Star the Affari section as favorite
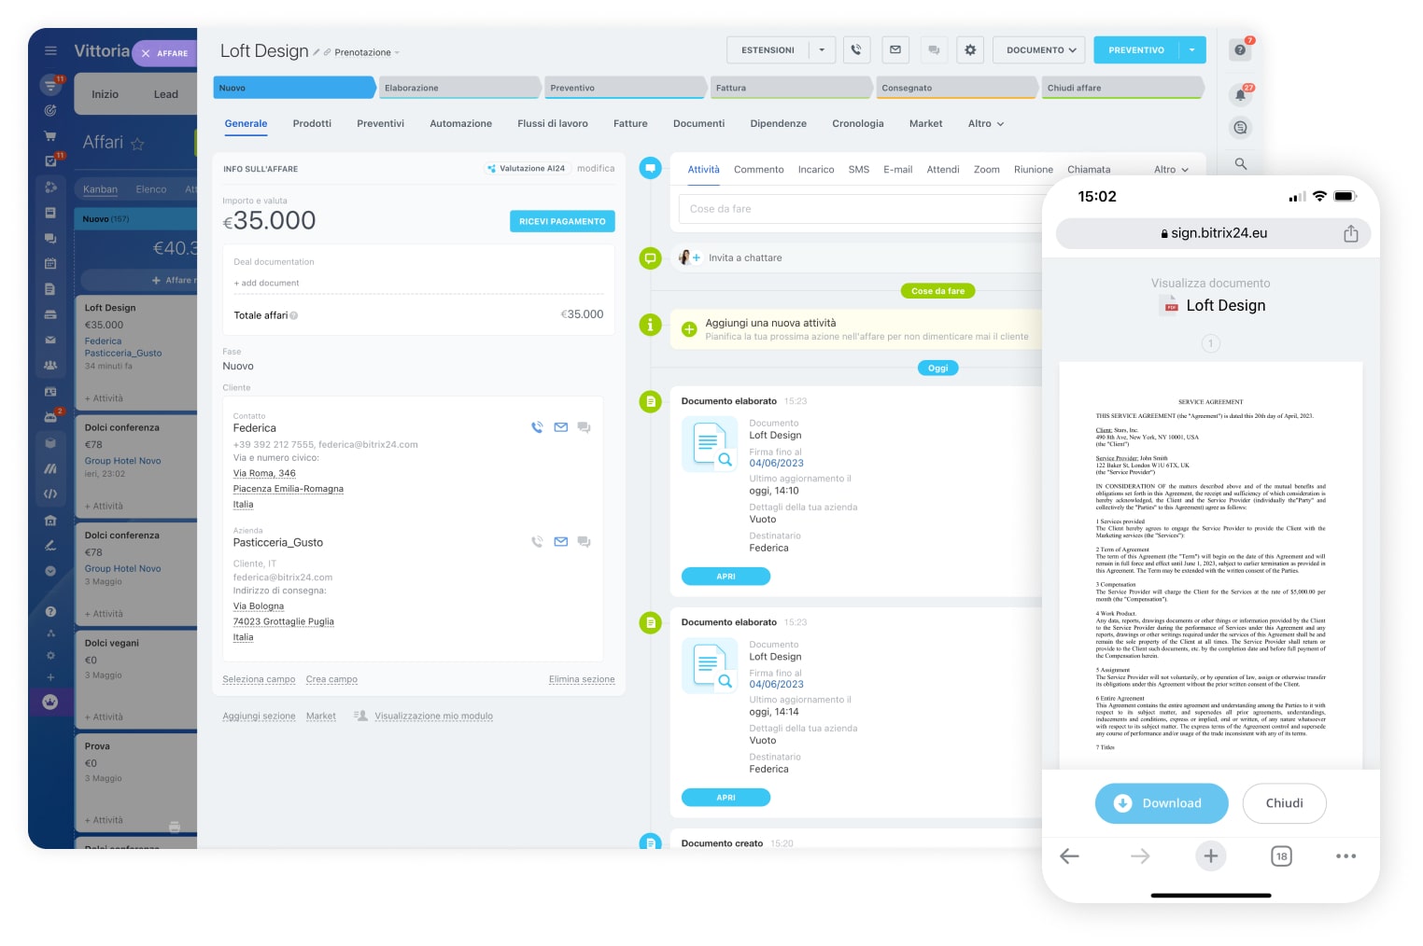1423x946 pixels. [x=137, y=144]
